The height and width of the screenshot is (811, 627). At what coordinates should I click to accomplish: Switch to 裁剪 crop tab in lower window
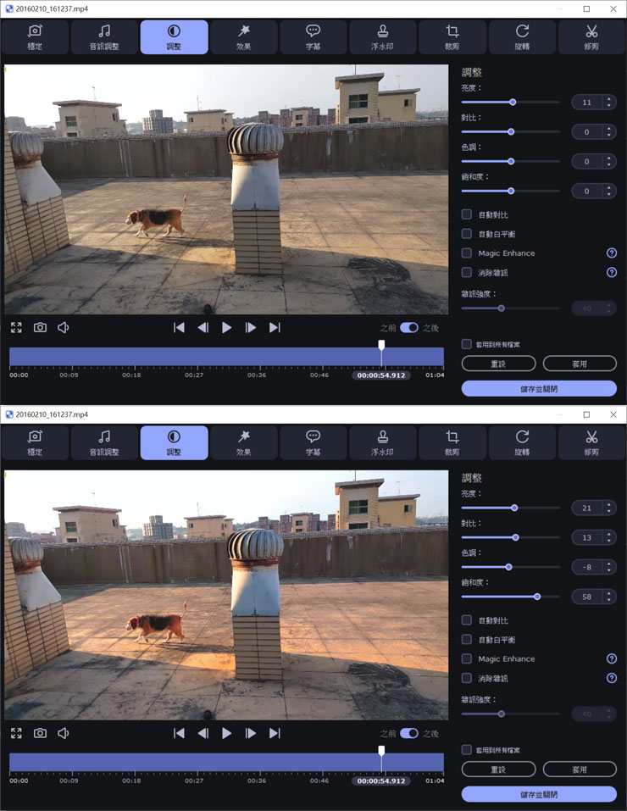pyautogui.click(x=452, y=442)
